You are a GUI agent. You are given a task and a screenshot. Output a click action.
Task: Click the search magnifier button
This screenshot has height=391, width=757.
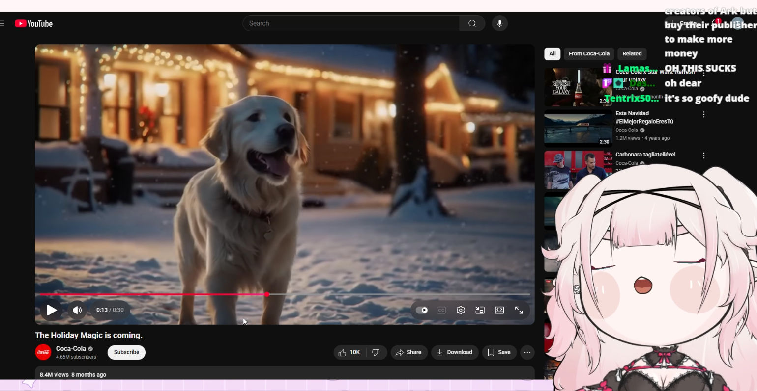click(x=472, y=23)
